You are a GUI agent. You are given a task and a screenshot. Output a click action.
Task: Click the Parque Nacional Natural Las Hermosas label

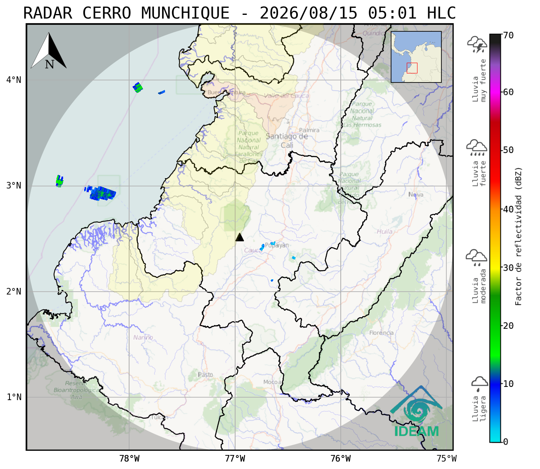[362, 115]
